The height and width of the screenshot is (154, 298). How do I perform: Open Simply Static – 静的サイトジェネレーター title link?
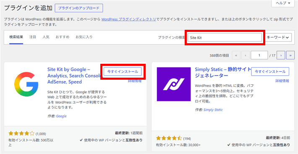coord(223,73)
